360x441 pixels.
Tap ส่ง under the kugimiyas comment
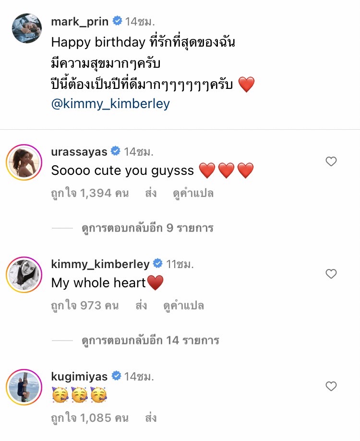[x=151, y=418]
